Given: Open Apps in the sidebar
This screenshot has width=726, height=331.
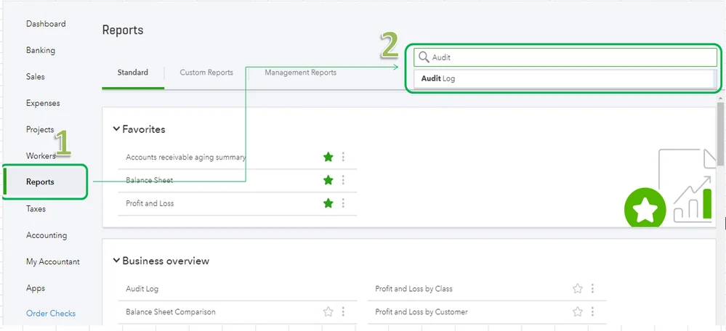Looking at the screenshot, I should [x=36, y=288].
